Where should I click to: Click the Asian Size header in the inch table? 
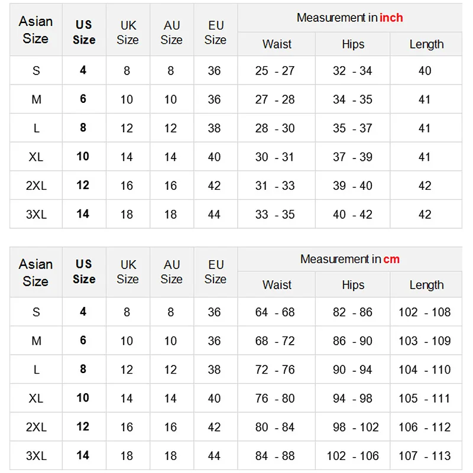pos(36,30)
